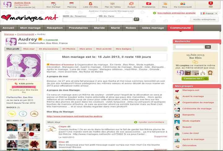The height and width of the screenshot is (151, 223).
Task: Click Audrey Bock avatar in top bar
Action: coord(7,5)
